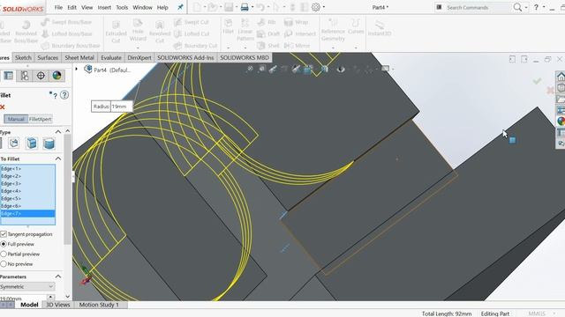Select the highlighted Edge<7> entry
Image resolution: width=565 pixels, height=317 pixels.
(27, 213)
